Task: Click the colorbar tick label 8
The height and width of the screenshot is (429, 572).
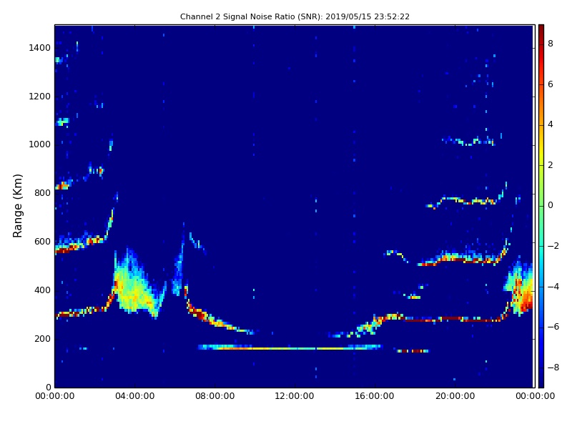Action: [x=551, y=44]
